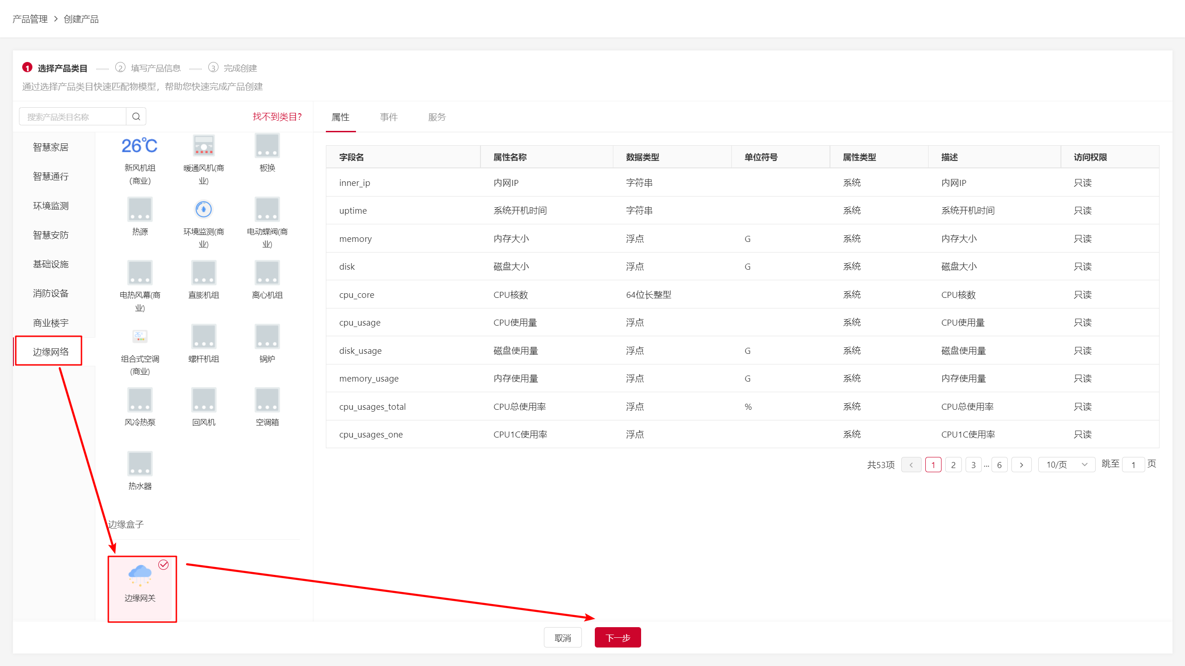Click the 取消 button
The width and height of the screenshot is (1185, 666).
click(x=562, y=638)
